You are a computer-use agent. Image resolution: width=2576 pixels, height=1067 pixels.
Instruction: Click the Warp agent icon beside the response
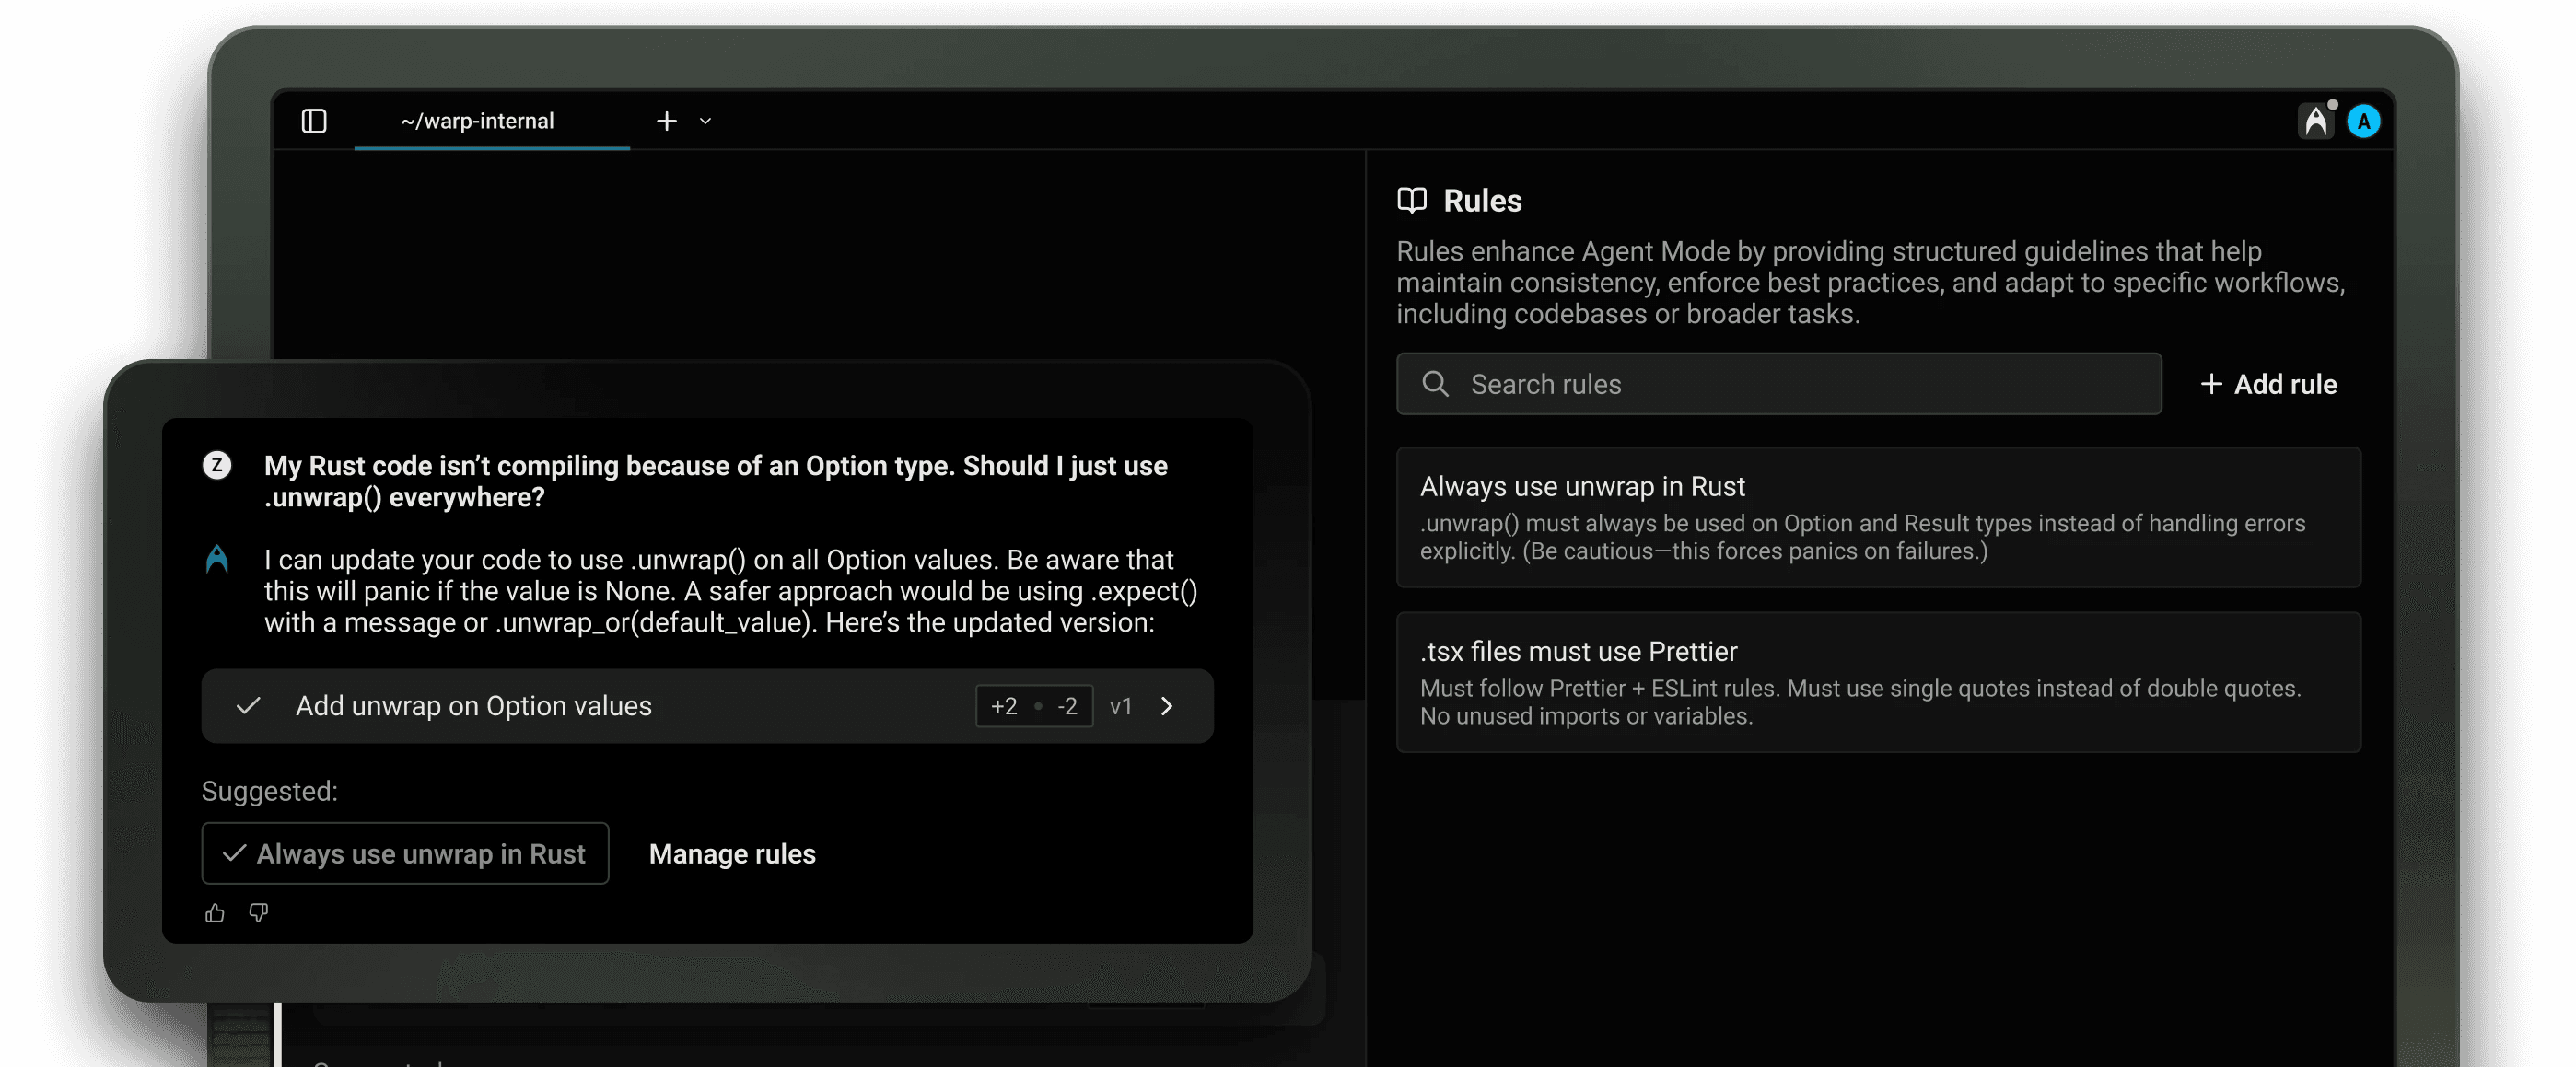pyautogui.click(x=217, y=560)
